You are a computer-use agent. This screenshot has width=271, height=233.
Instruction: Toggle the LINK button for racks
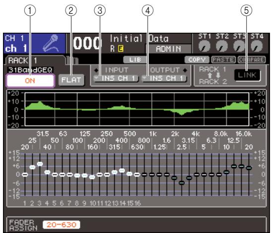pos(247,75)
